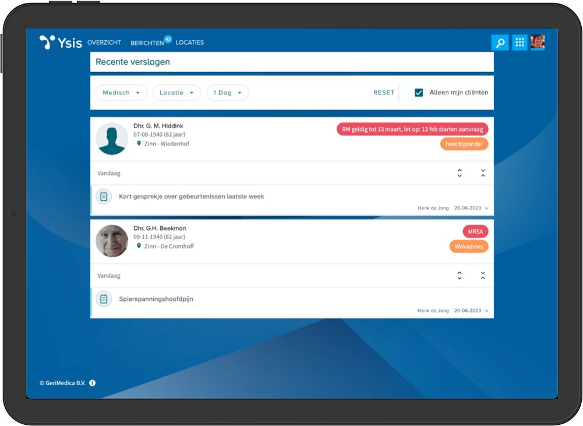Image resolution: width=583 pixels, height=426 pixels.
Task: Open the info icon next to GeriMedica copyright
Action: pos(93,383)
